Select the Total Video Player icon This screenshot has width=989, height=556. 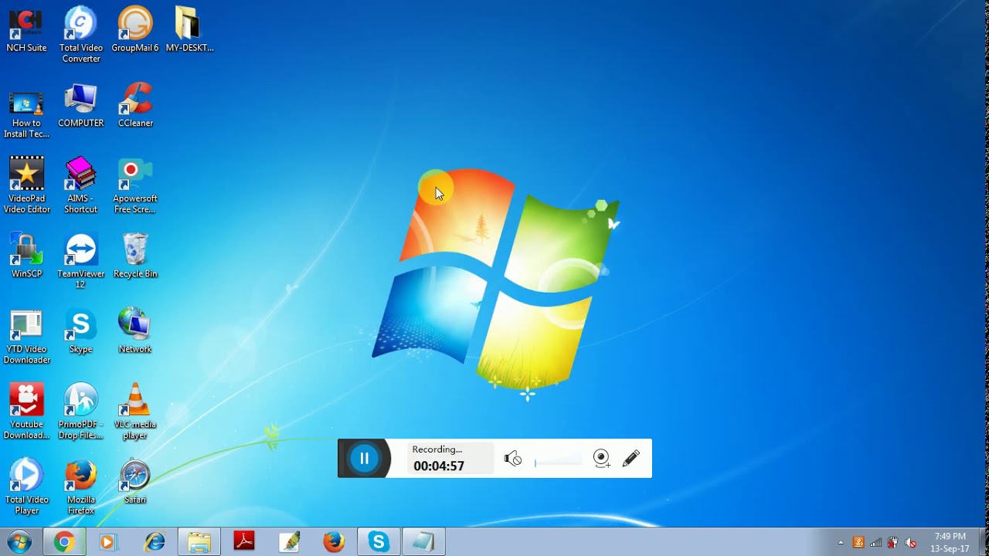click(26, 486)
